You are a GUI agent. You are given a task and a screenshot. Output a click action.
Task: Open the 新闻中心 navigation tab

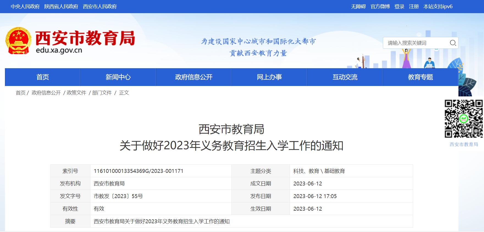point(118,77)
